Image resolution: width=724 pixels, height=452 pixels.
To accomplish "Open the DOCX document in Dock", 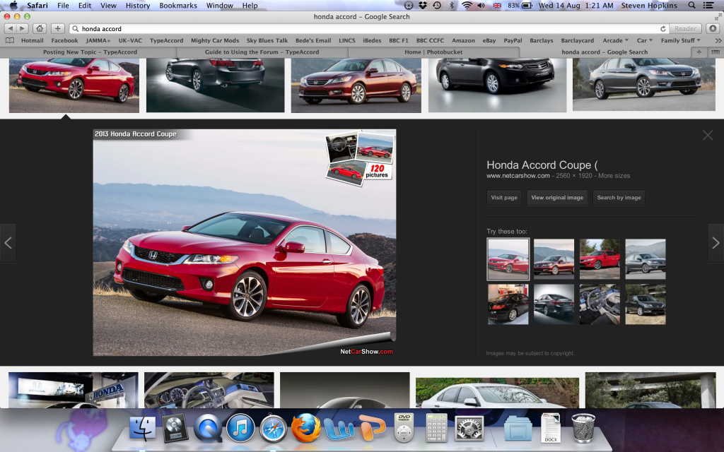I will (551, 428).
